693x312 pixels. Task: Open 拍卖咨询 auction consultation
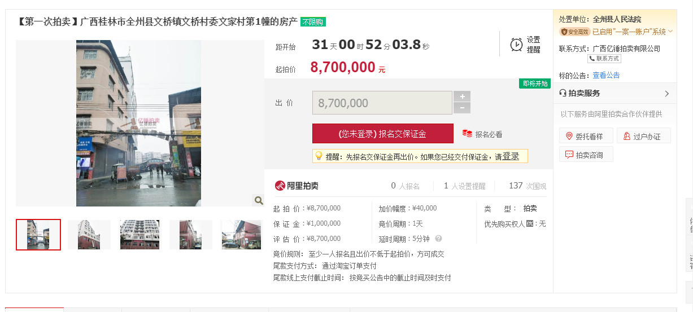pyautogui.click(x=586, y=155)
